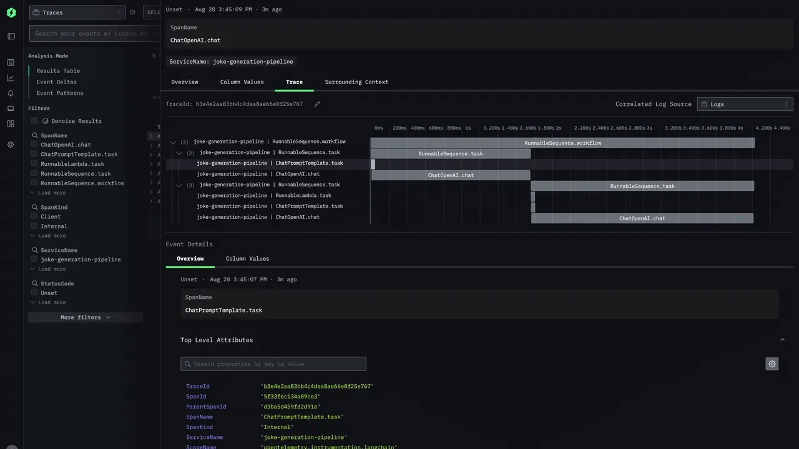Image resolution: width=799 pixels, height=449 pixels.
Task: Click the SpanKind value "Internal"
Action: pyautogui.click(x=277, y=427)
